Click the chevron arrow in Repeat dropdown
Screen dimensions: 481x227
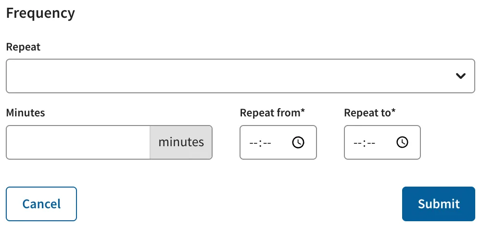[460, 76]
